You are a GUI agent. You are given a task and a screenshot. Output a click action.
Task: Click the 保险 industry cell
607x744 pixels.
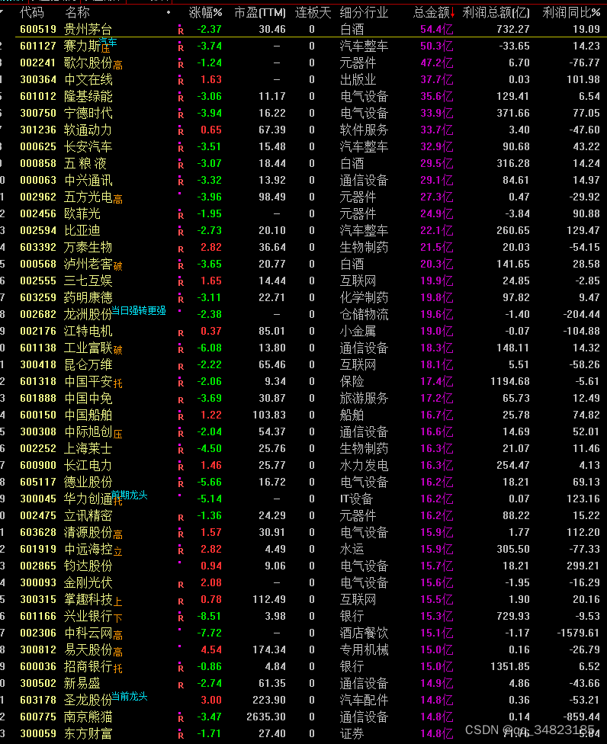tap(352, 381)
